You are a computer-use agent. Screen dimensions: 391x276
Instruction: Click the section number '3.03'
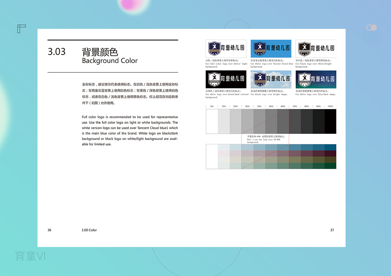coord(57,52)
